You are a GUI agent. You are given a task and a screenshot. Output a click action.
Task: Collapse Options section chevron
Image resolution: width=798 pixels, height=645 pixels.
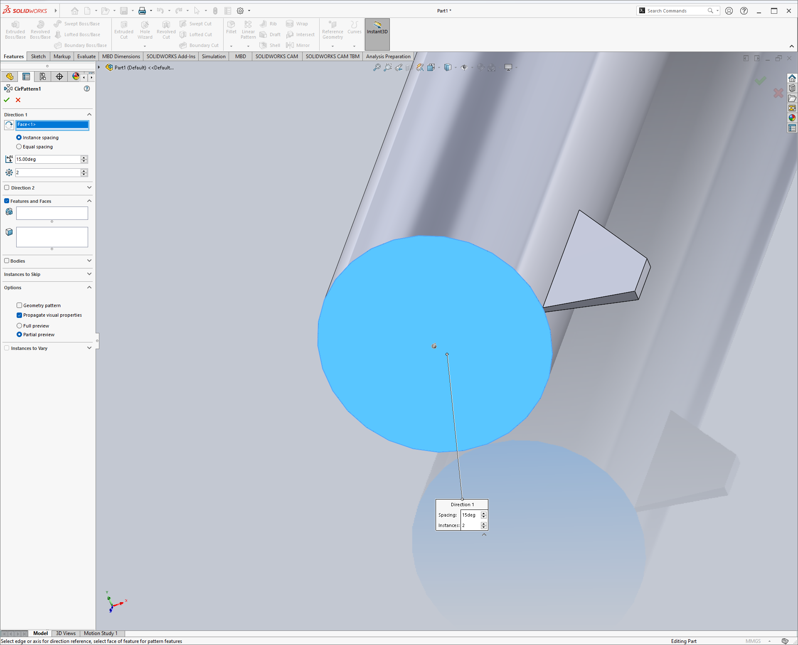89,288
